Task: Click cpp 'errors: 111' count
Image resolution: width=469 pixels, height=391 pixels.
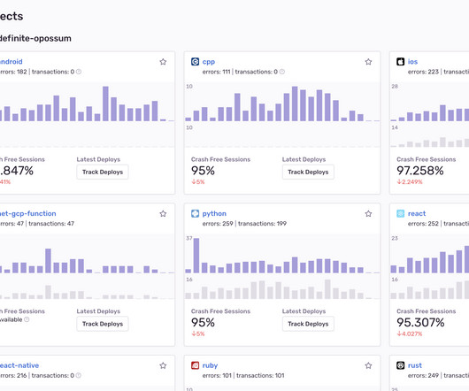Action: (x=216, y=72)
